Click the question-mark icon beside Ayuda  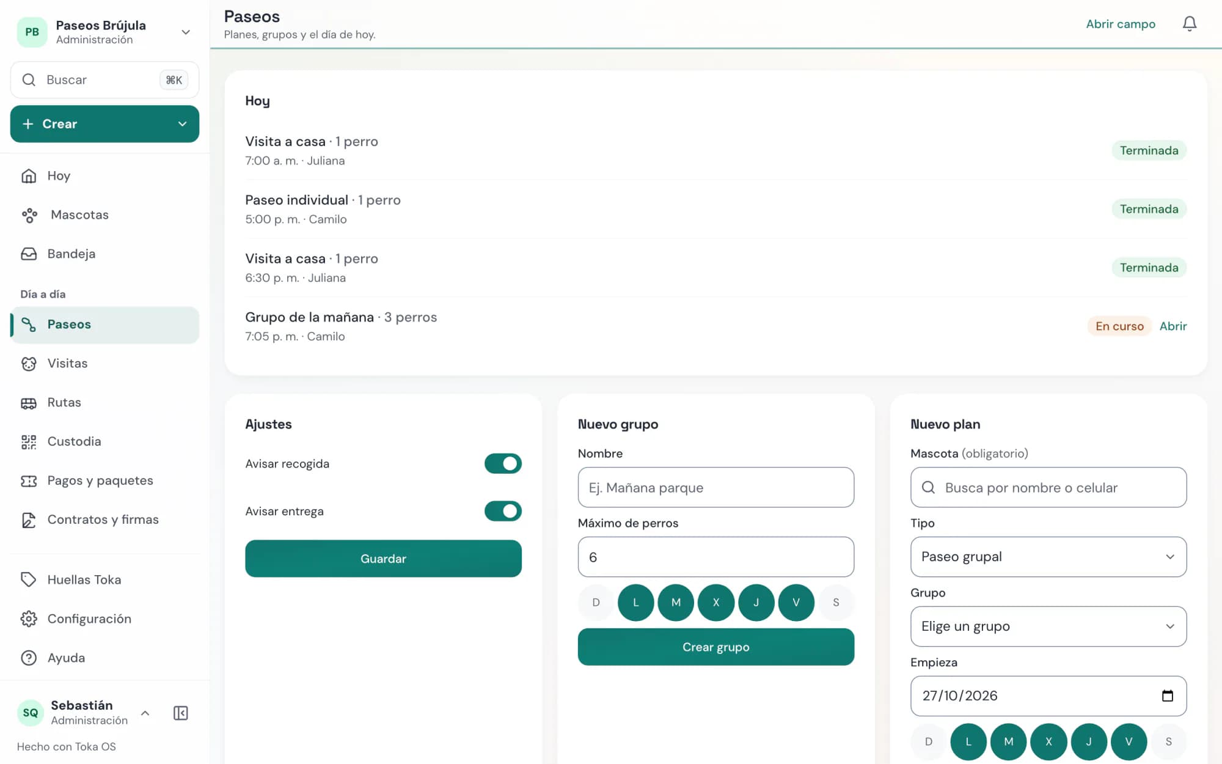[x=29, y=658]
